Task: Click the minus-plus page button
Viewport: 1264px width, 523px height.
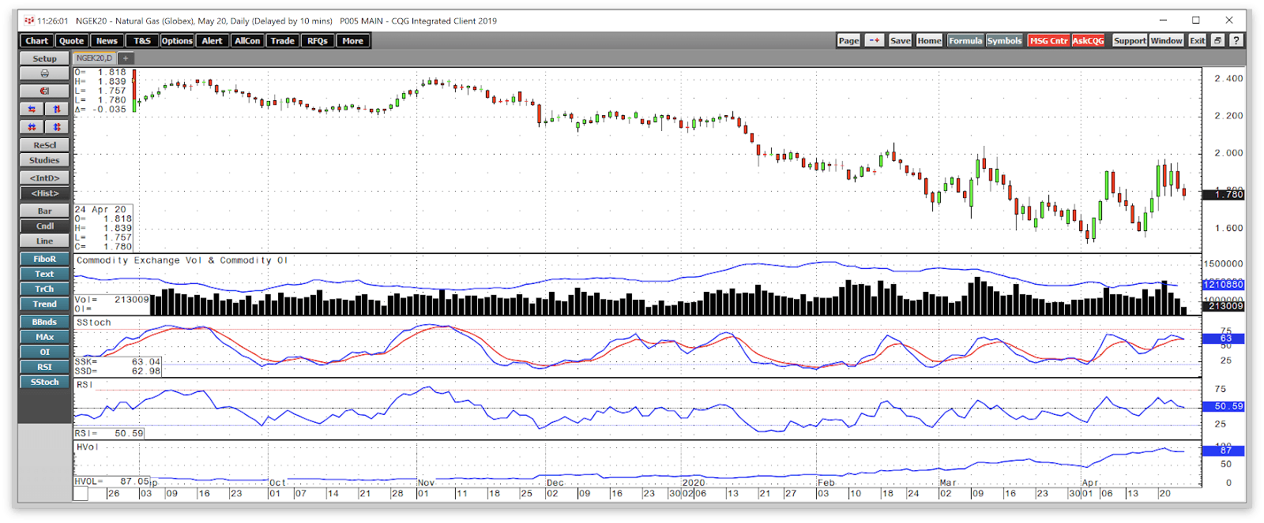Action: [x=875, y=40]
